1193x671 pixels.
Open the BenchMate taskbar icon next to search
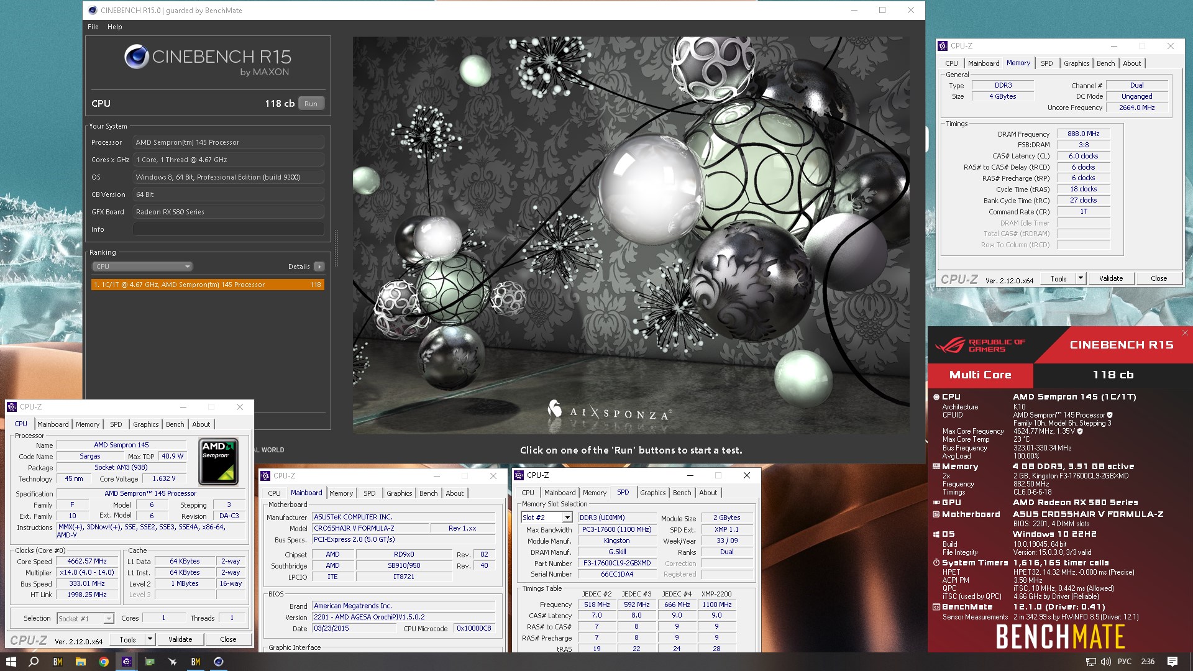point(57,662)
